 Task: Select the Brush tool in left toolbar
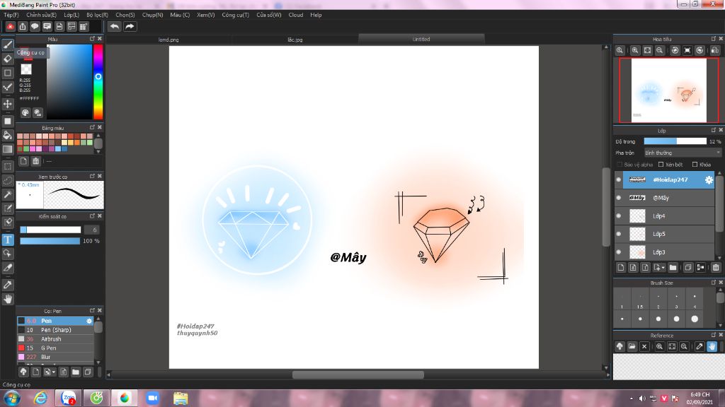[8, 45]
